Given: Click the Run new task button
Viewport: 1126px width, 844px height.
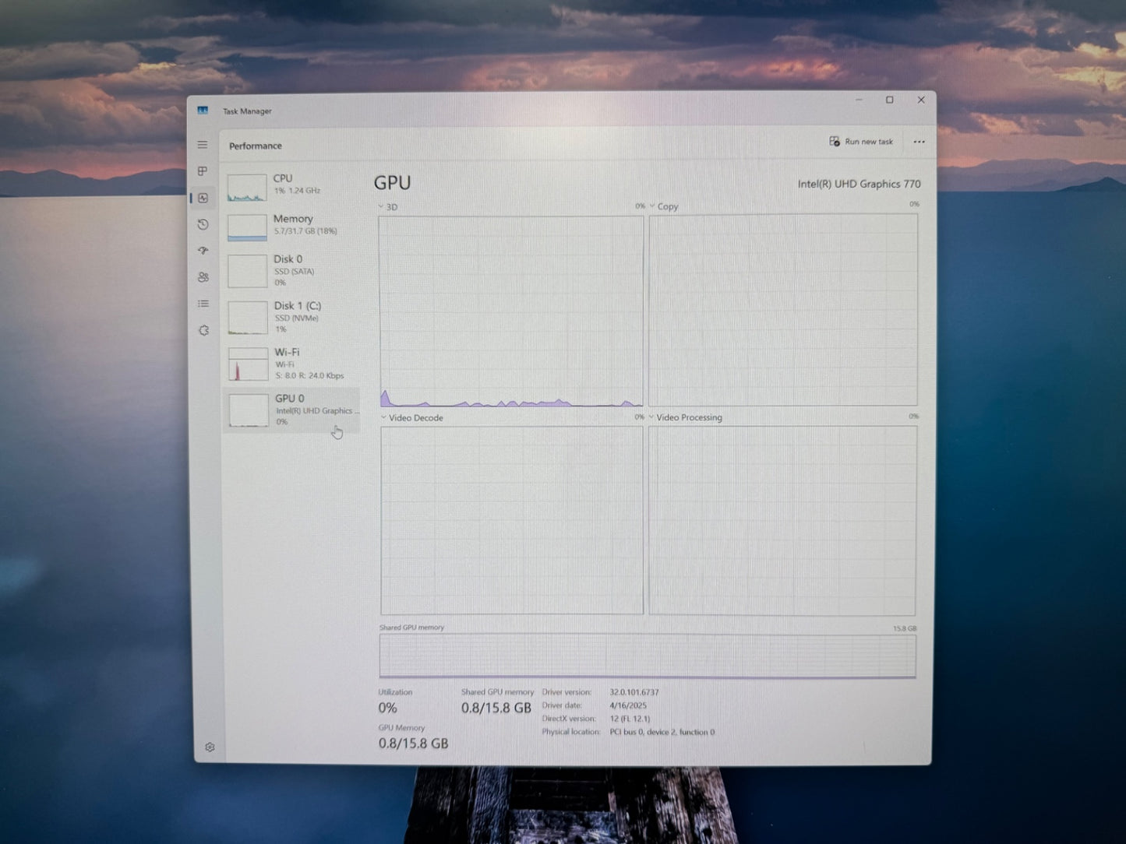Looking at the screenshot, I should coord(861,142).
